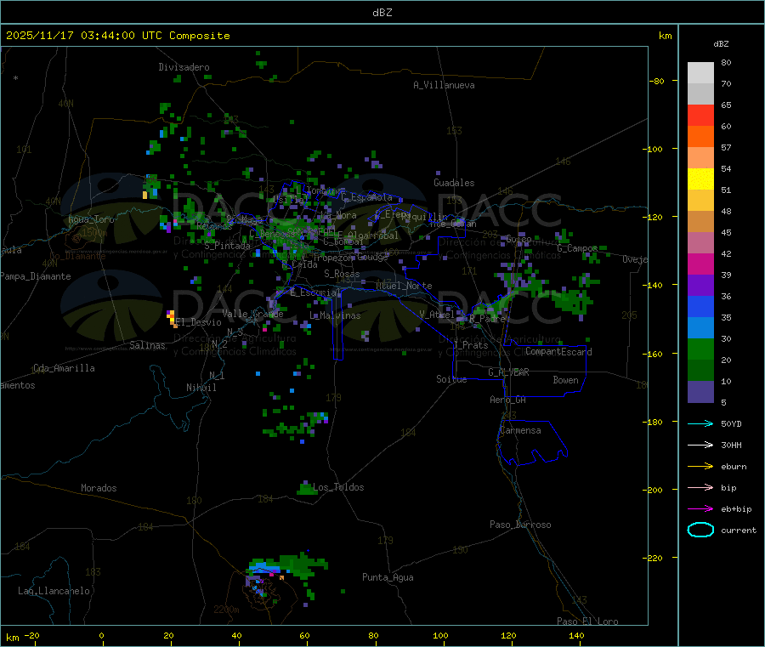Viewport: 765px width, 647px height.
Task: Click the Valle_Grande place label
Action: pos(252,314)
